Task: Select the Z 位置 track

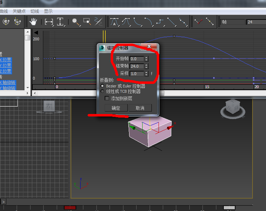Action: pos(6,71)
